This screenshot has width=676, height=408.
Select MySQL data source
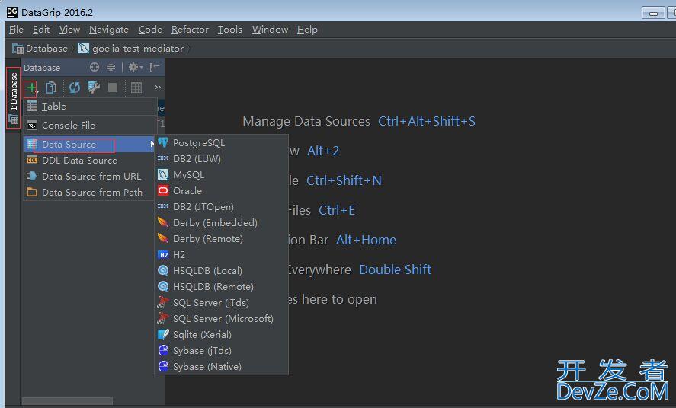(222, 175)
